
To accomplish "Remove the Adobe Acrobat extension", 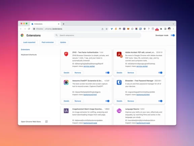I will click(131, 73).
